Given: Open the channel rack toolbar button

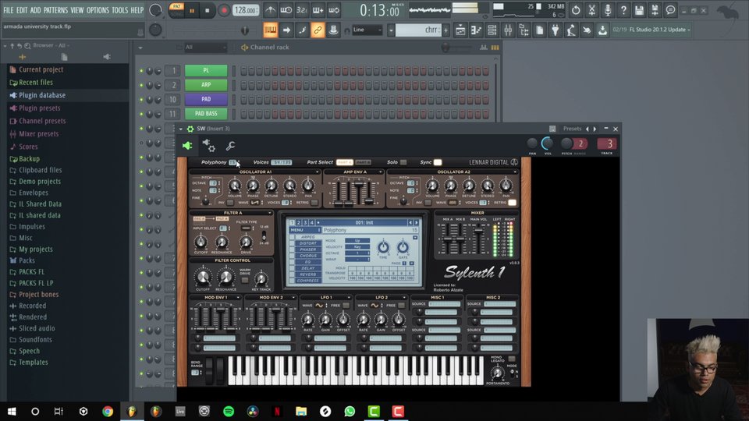Looking at the screenshot, I should (492, 30).
